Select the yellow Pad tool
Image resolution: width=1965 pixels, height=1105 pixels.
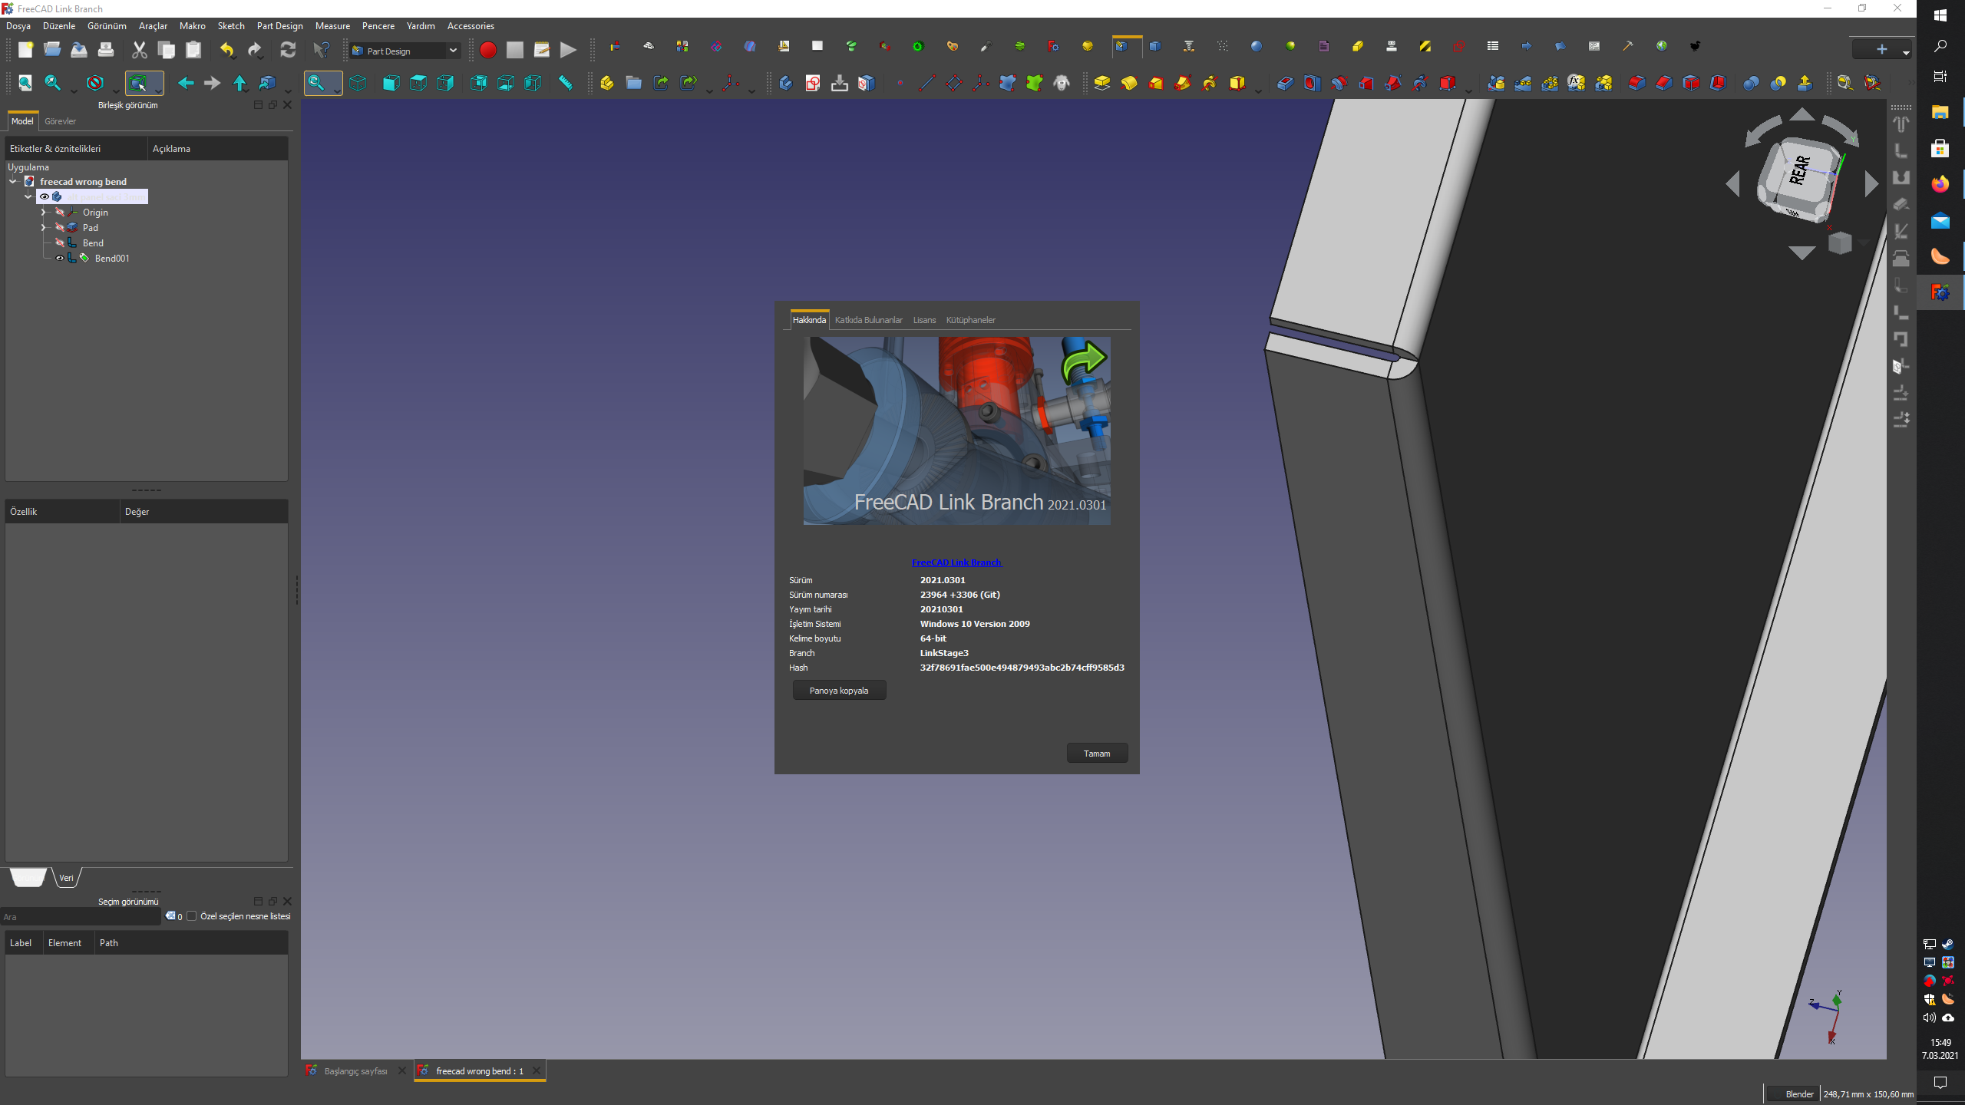(1102, 83)
